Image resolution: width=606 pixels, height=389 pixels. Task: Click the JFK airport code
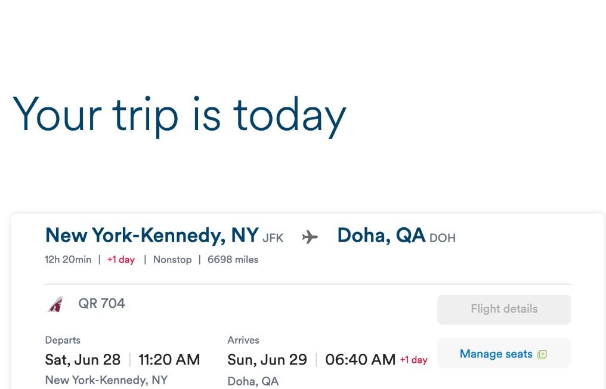(x=273, y=238)
